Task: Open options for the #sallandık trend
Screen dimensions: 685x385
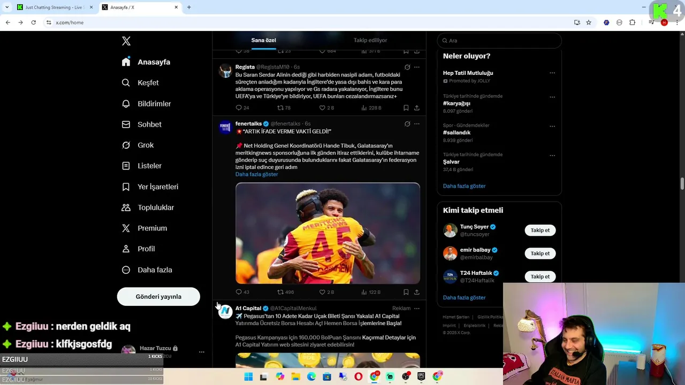Action: tap(552, 127)
